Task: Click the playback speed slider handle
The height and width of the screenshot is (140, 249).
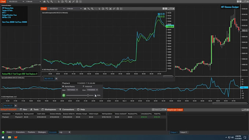Action: click(88, 95)
